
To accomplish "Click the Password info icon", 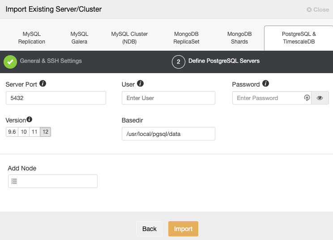I will click(x=265, y=83).
